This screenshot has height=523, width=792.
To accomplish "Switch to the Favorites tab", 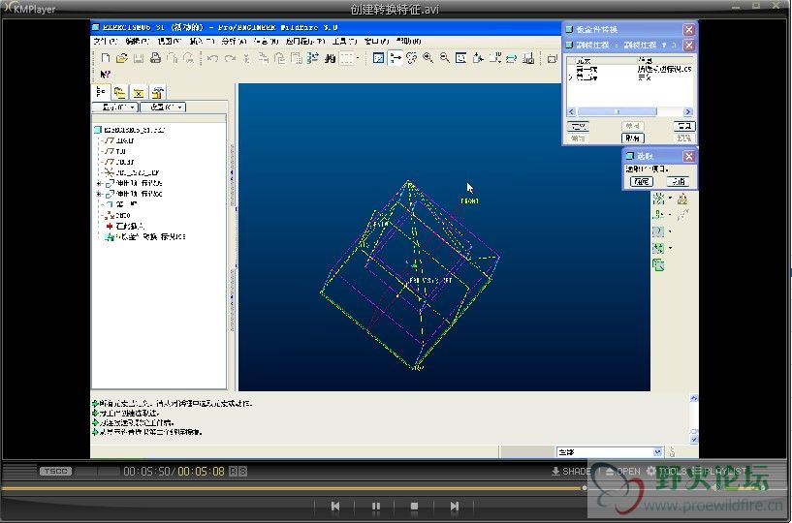I will coord(139,92).
